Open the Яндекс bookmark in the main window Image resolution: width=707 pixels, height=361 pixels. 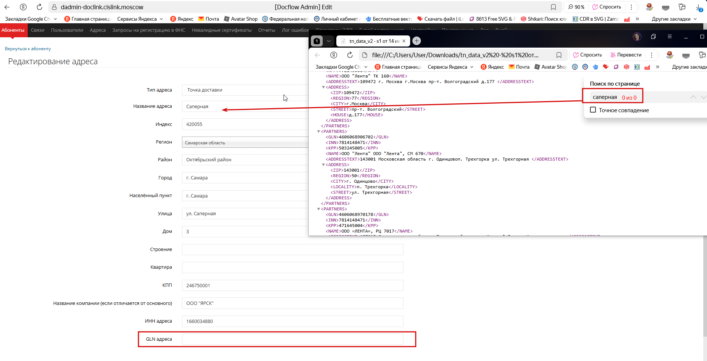182,19
